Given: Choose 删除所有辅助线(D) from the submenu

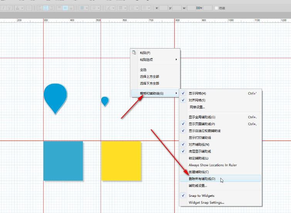Looking at the screenshot, I should [x=202, y=179].
